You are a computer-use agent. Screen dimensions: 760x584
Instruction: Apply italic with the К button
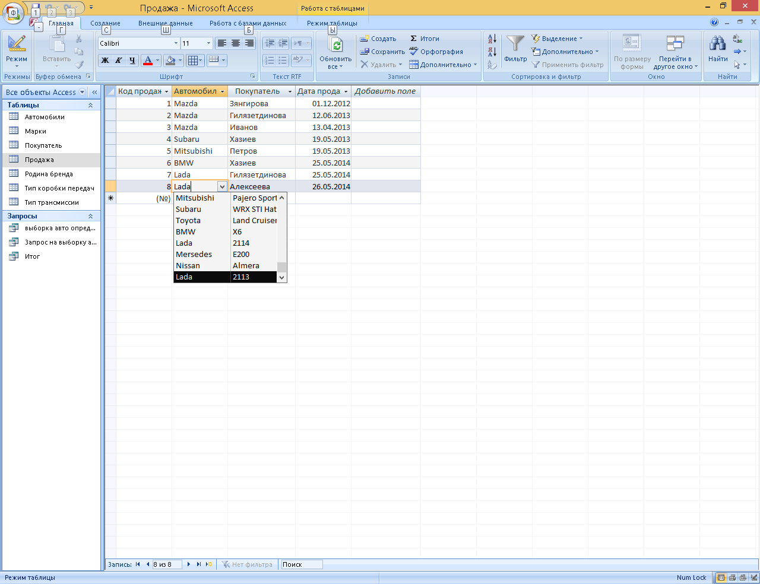coord(118,61)
